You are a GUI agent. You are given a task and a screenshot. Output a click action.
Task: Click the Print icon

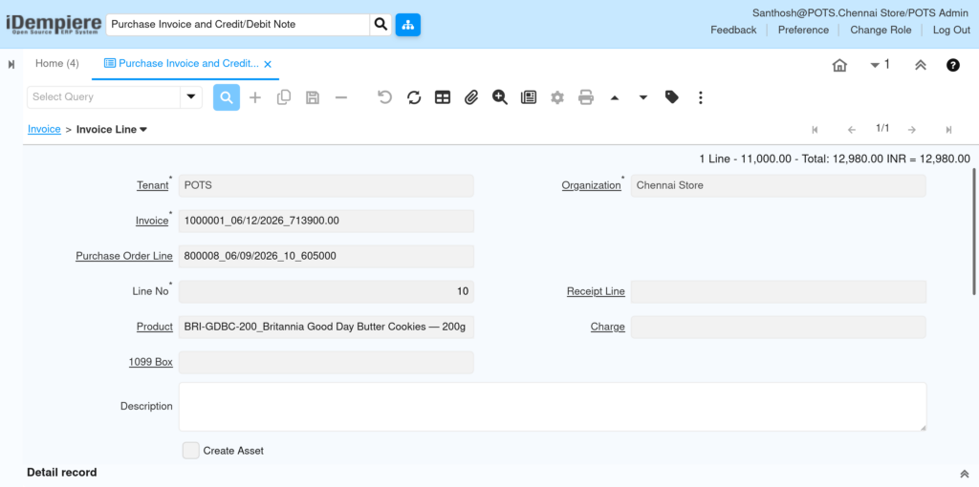[x=586, y=97]
